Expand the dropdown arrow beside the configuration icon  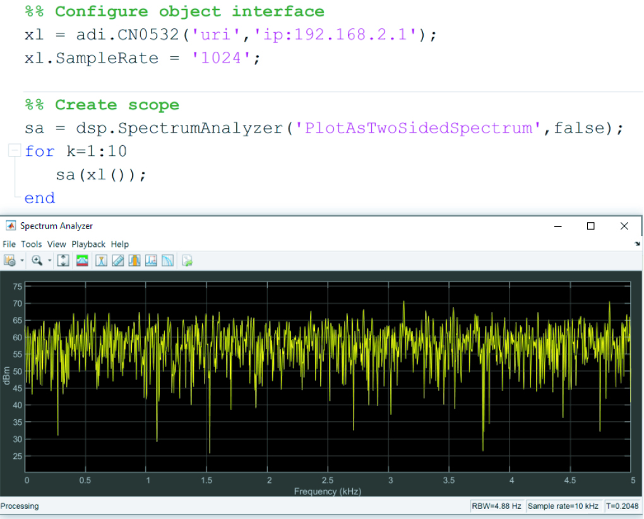(22, 261)
